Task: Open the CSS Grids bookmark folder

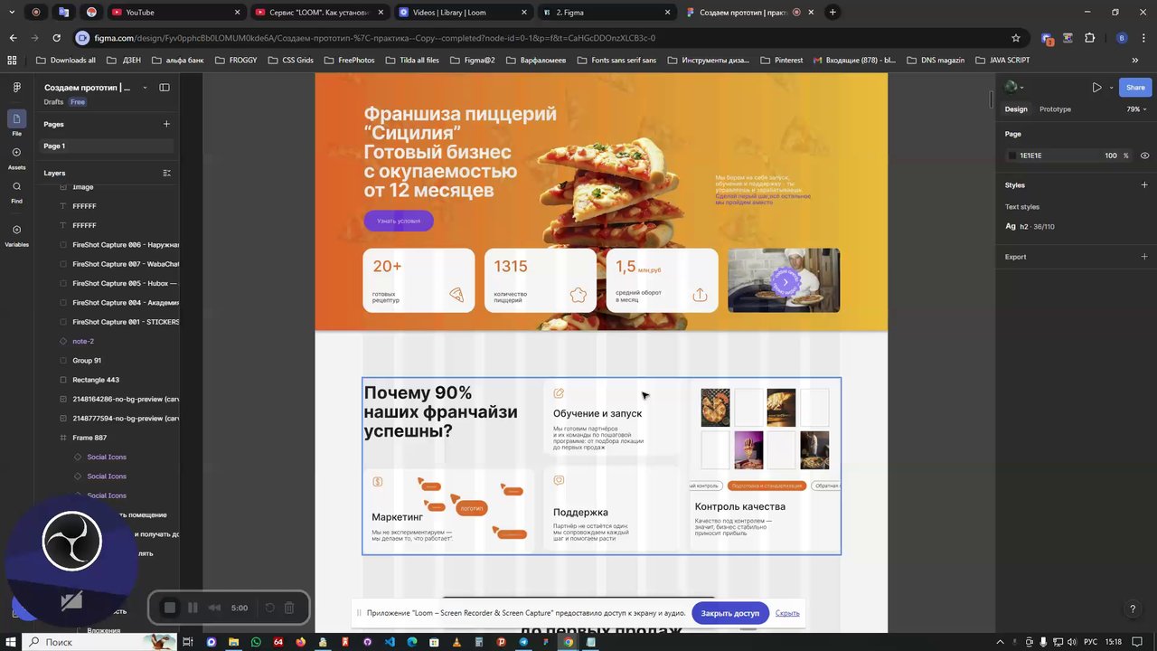Action: click(291, 61)
